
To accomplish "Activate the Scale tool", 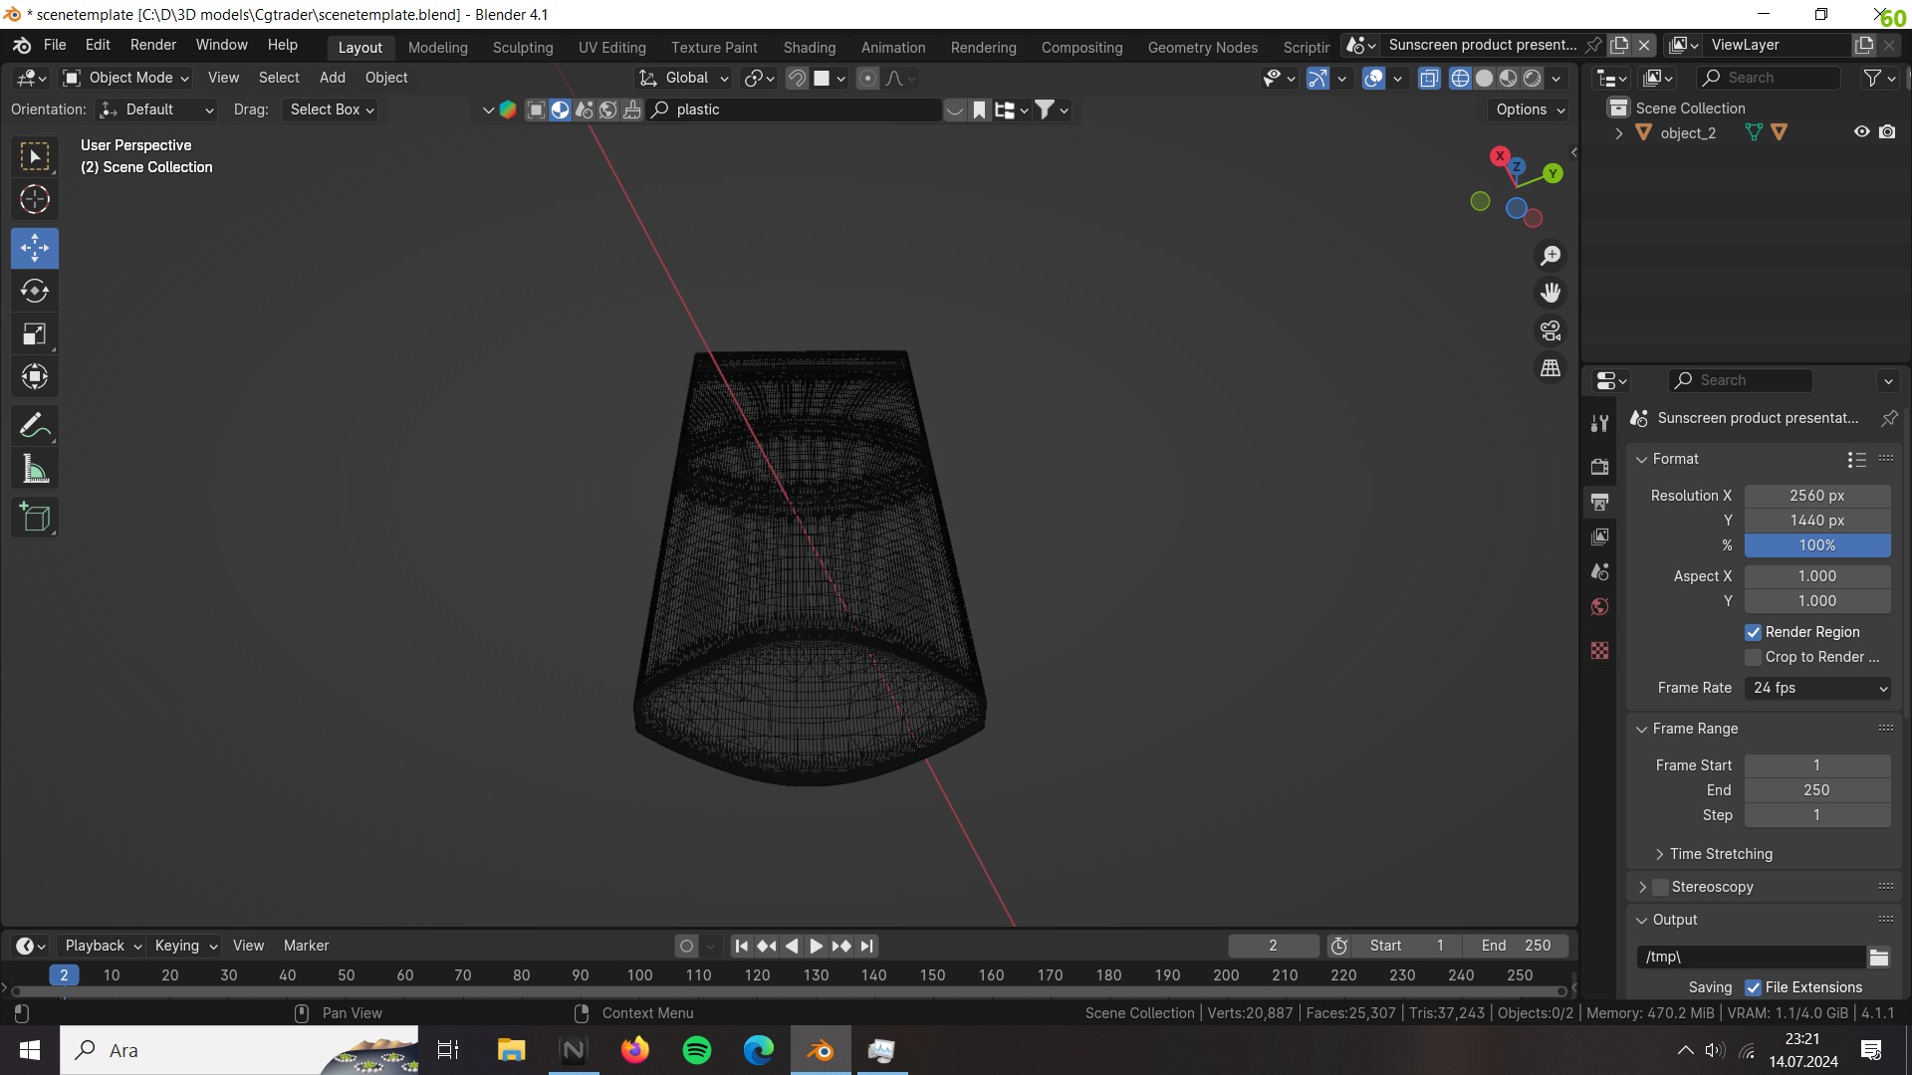I will [35, 333].
